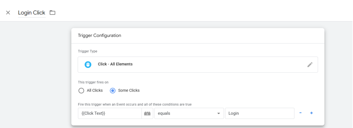The height and width of the screenshot is (128, 353).
Task: Click the blue mouse trigger type icon
Action: pyautogui.click(x=88, y=64)
